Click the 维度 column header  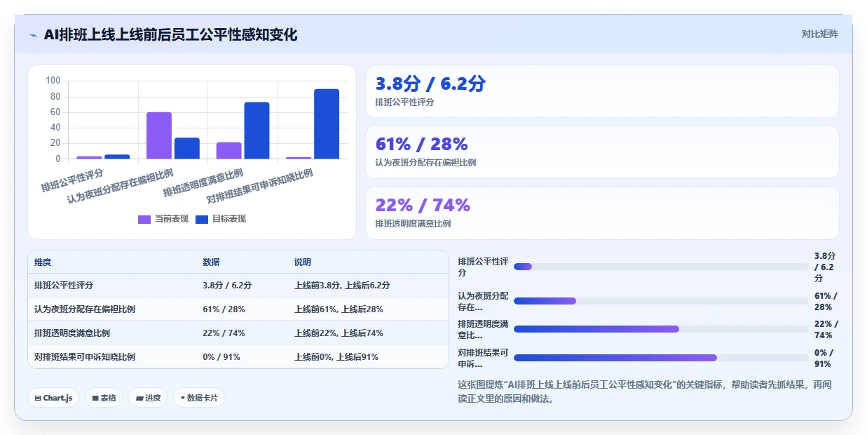click(x=43, y=262)
